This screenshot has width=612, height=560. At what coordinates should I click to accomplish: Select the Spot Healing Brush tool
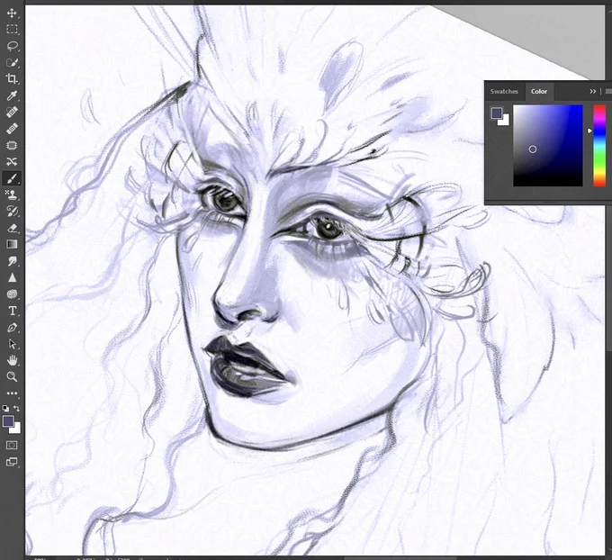12,112
